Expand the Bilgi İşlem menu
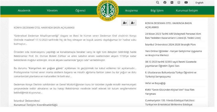217x112 pixels. tap(157, 10)
